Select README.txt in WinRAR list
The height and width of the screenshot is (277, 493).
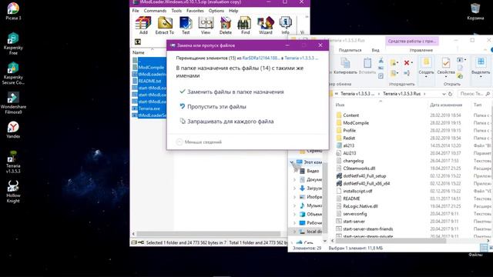(149, 81)
